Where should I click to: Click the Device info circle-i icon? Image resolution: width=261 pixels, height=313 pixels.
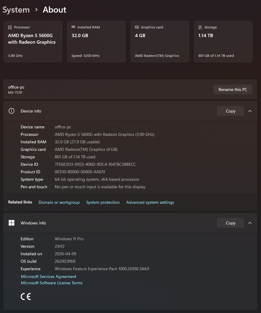pos(11,111)
